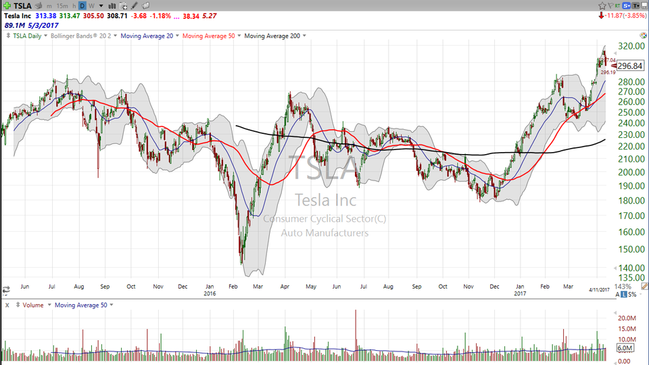Select the 15m timeframe

[x=62, y=6]
